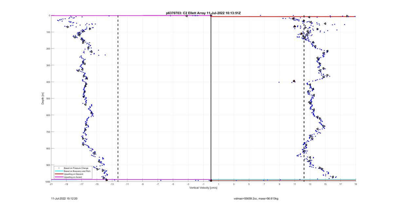
Task: Select 'Based on Pressure Change' legend entry
Action: point(76,168)
